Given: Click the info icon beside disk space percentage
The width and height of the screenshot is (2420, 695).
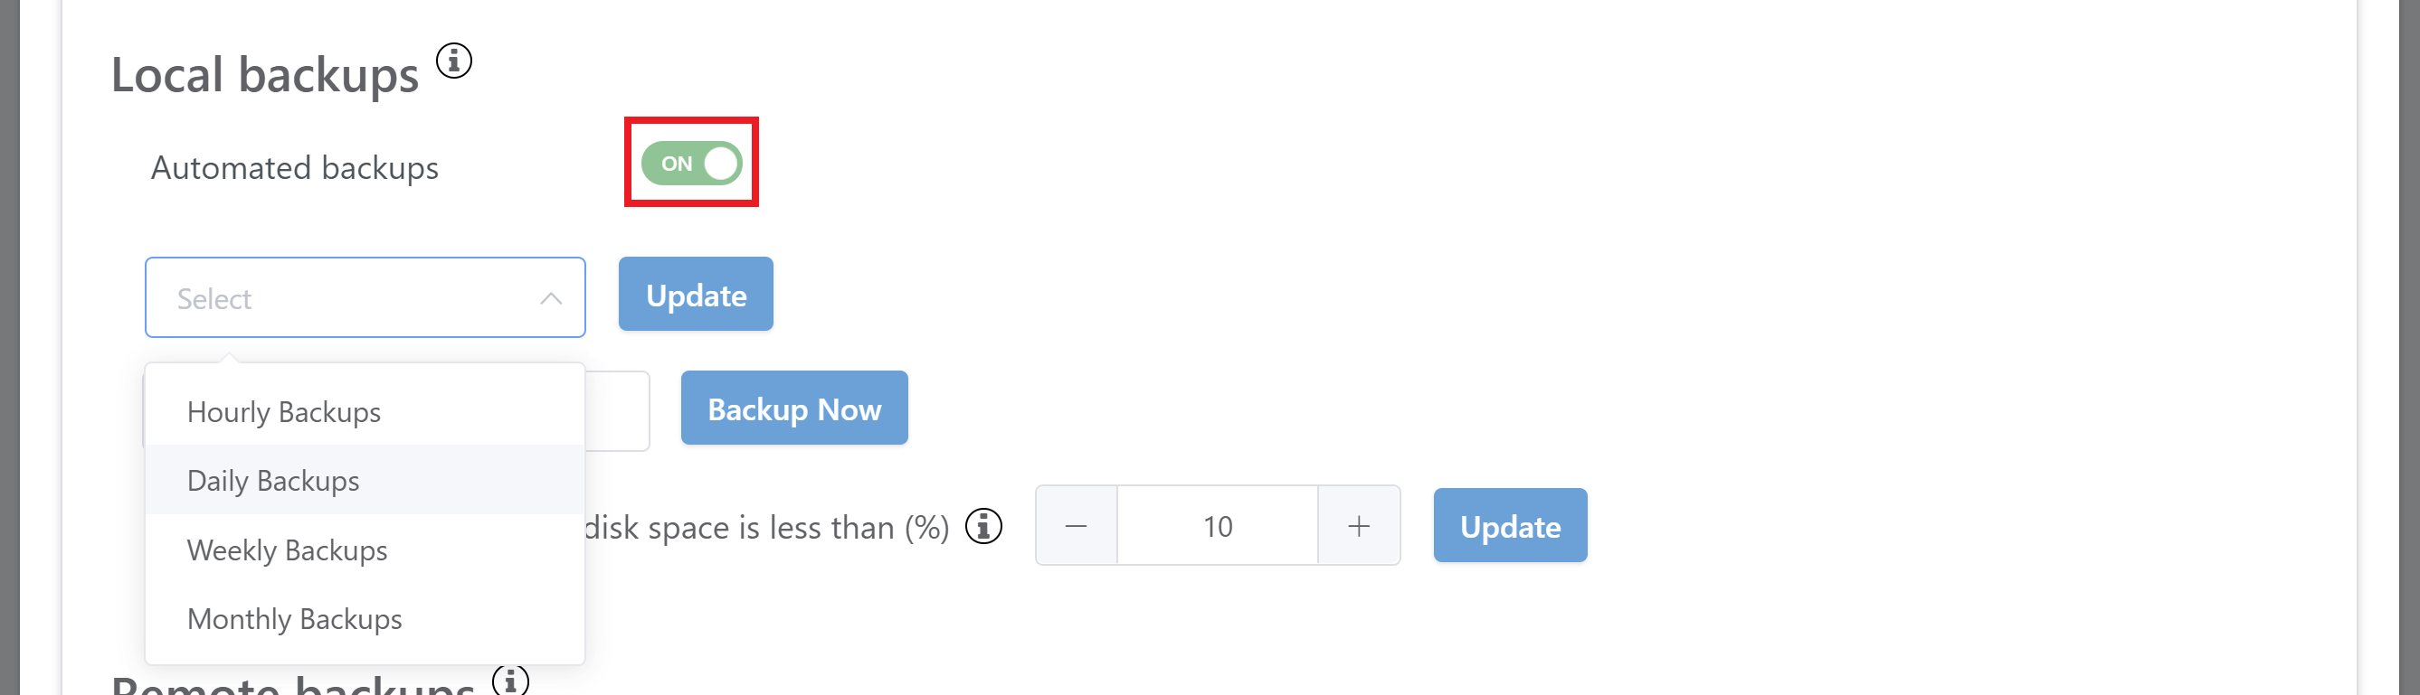Looking at the screenshot, I should coord(983,526).
